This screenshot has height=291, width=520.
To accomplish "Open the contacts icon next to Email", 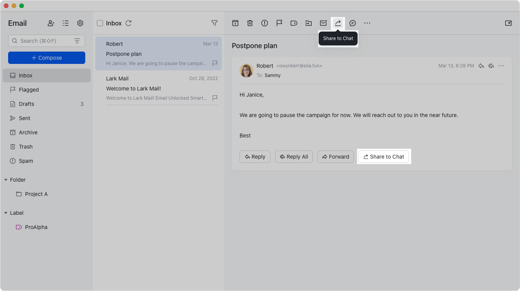I will (51, 23).
